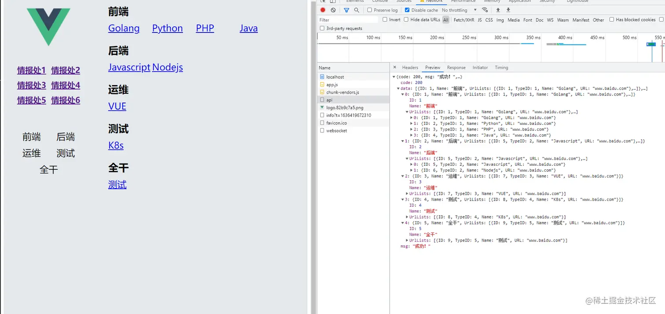Filter requests by JS type
665x314 pixels.
[480, 20]
